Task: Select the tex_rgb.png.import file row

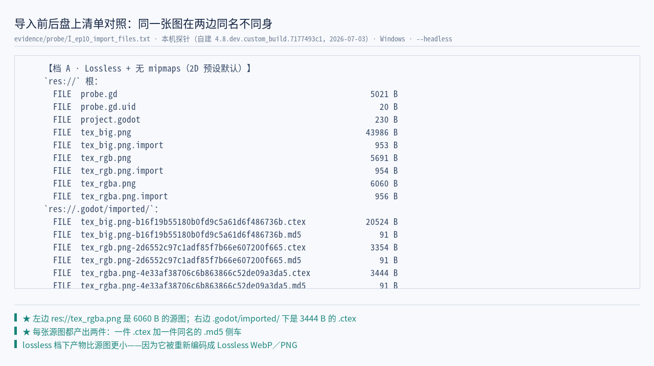Action: tap(225, 171)
